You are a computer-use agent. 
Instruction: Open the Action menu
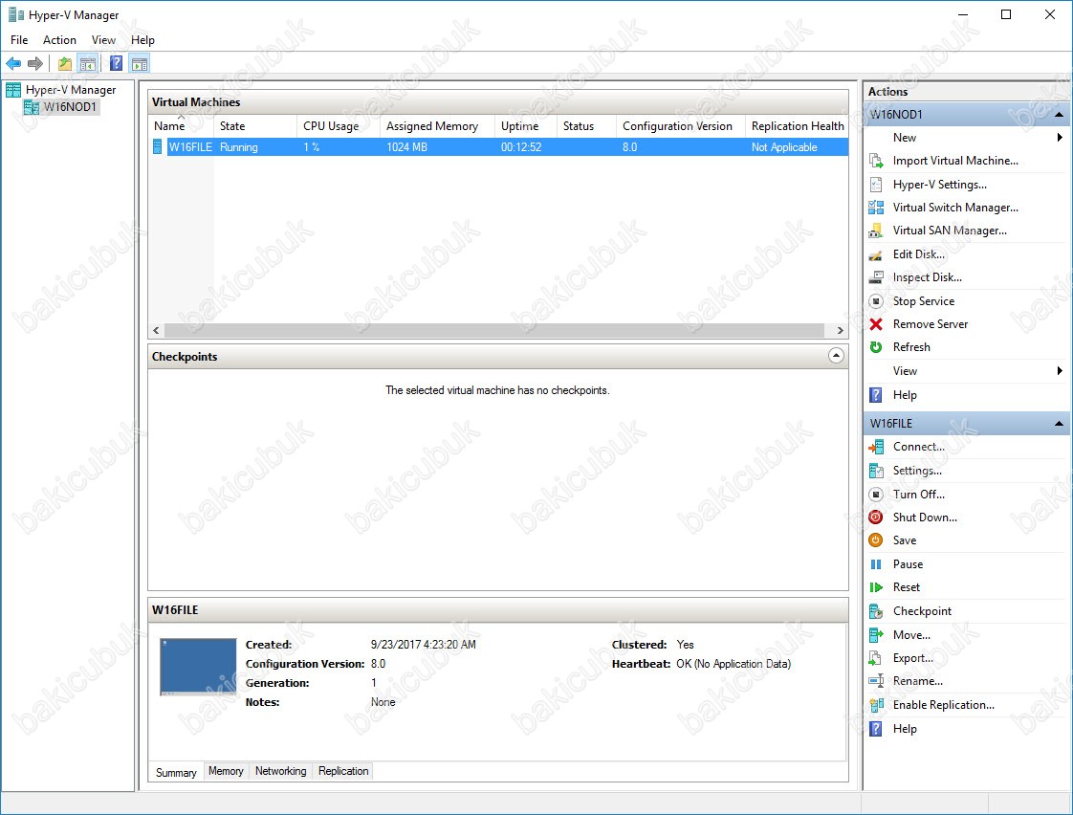click(59, 39)
